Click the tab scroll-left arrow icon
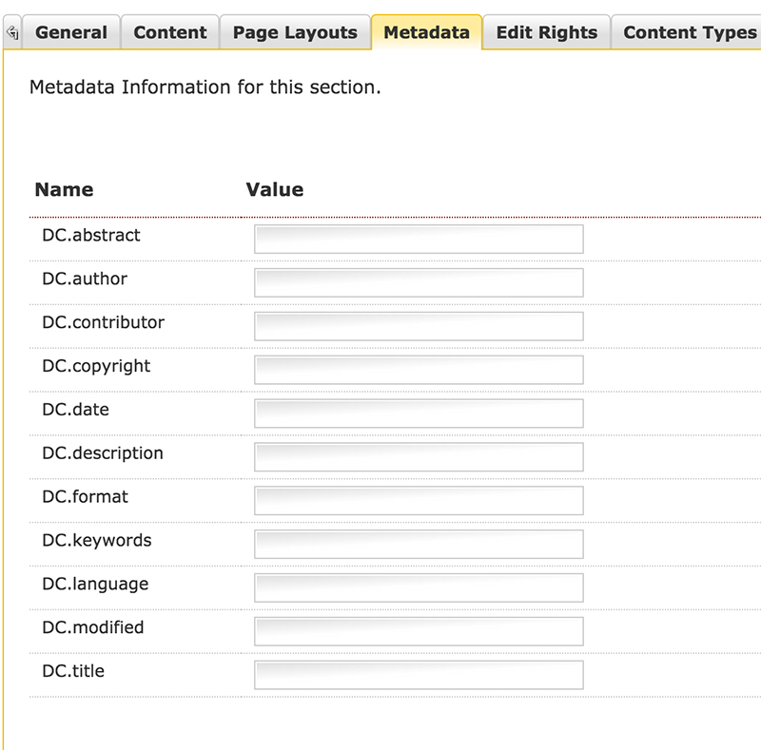Screen dimensions: 761x750 (x=12, y=32)
